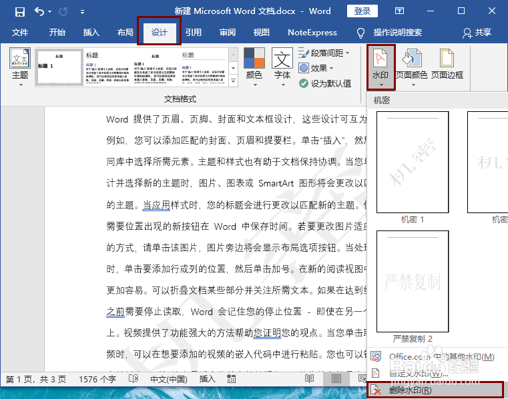This screenshot has height=399, width=508.
Task: Open the 效果 effects dropdown
Action: tap(316, 68)
